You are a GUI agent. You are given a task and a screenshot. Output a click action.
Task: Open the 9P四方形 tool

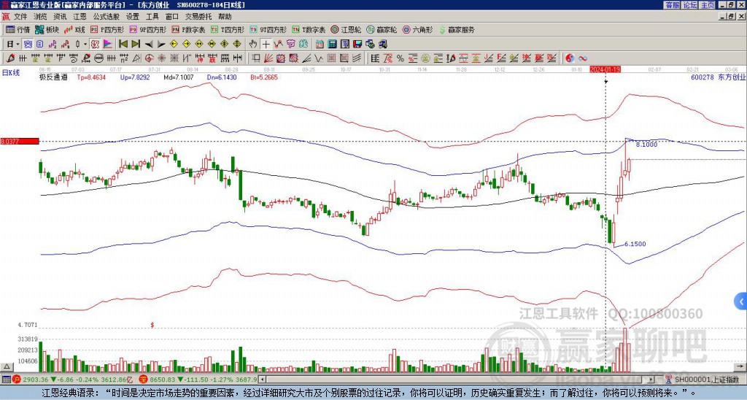coord(147,29)
